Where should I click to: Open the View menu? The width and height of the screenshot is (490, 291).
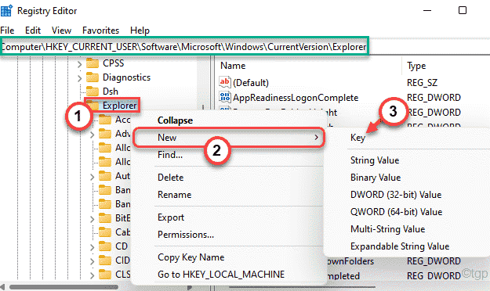coord(61,31)
